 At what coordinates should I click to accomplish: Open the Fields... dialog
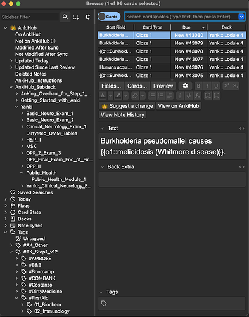tap(111, 86)
